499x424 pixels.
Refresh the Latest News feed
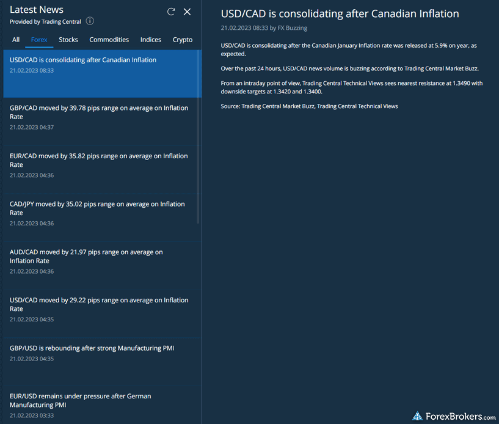[171, 12]
